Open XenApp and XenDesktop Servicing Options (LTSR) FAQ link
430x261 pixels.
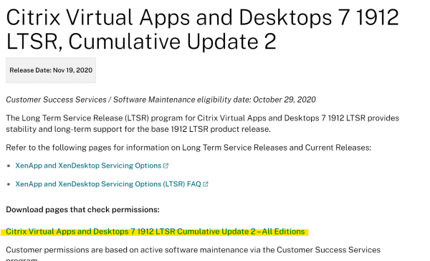click(108, 184)
